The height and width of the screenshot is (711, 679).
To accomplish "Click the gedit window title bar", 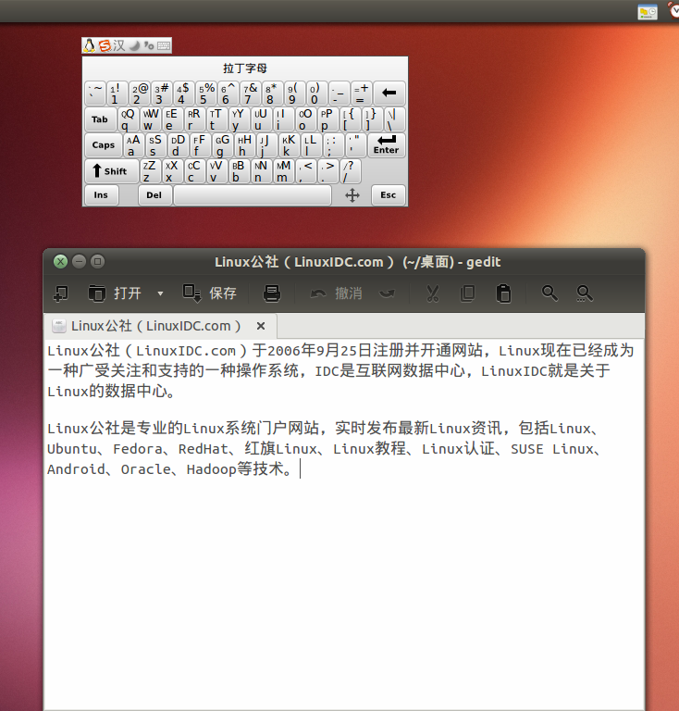I will pyautogui.click(x=344, y=262).
